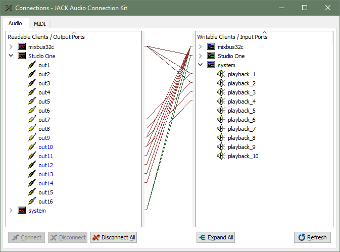Expand mixbus32c in Writable Clients

click(x=201, y=47)
